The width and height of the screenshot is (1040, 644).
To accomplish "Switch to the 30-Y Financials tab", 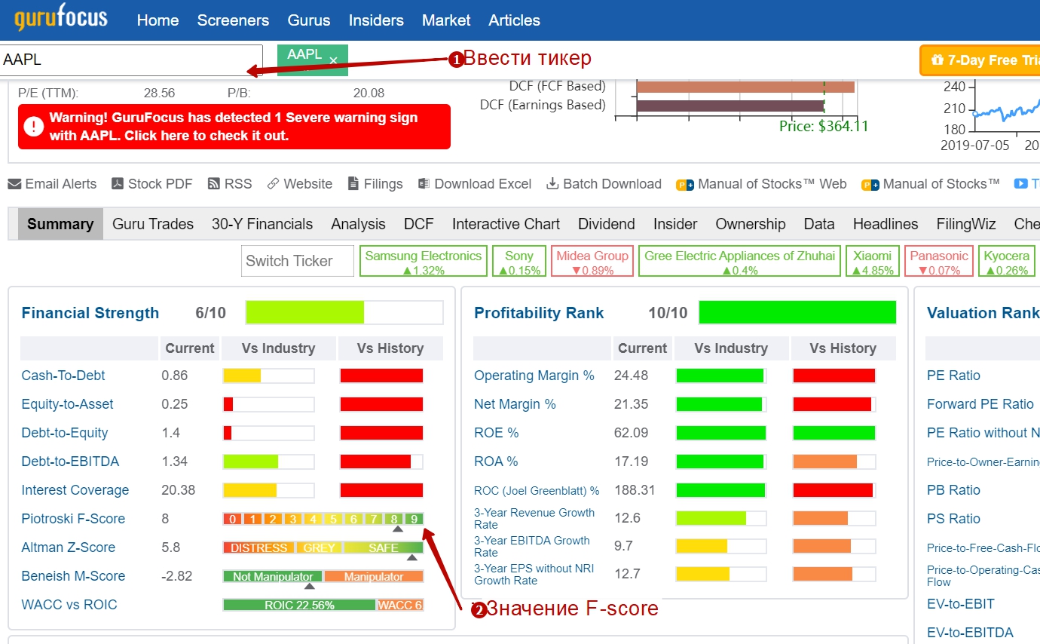I will 262,224.
